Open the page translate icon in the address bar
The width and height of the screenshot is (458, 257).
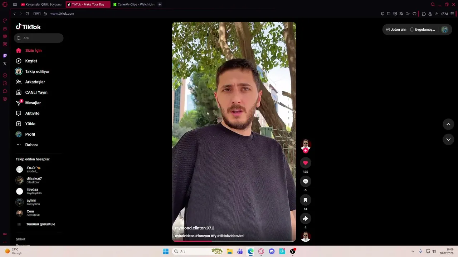401,14
